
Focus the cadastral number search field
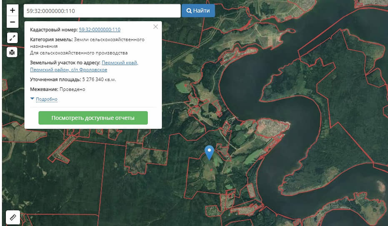coord(102,11)
